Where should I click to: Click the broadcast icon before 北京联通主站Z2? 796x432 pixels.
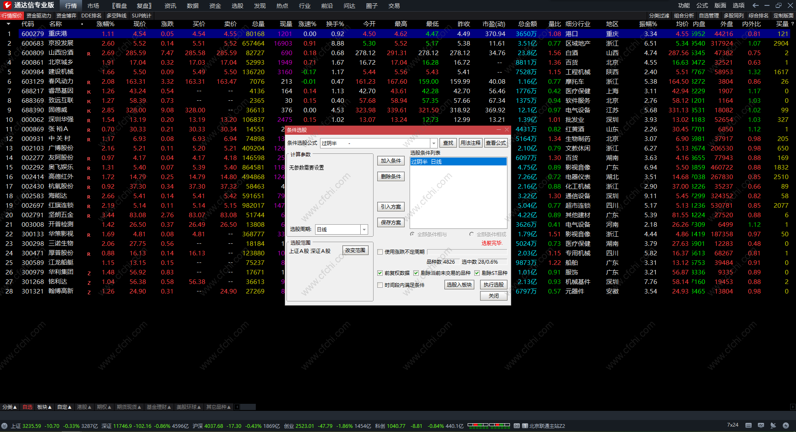coord(517,426)
